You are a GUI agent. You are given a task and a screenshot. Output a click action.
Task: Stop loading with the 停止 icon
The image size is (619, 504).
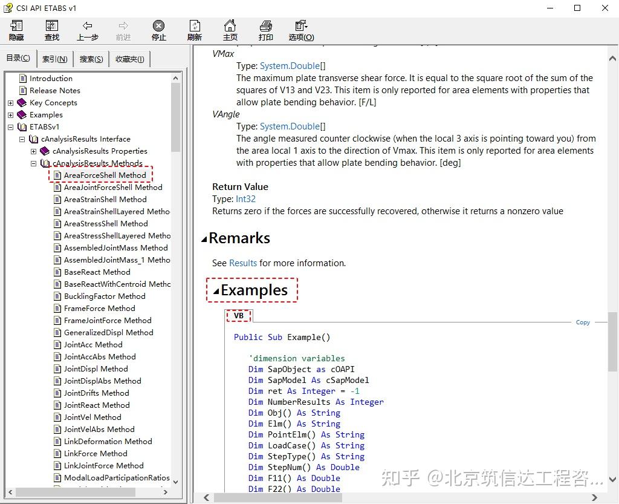click(158, 30)
